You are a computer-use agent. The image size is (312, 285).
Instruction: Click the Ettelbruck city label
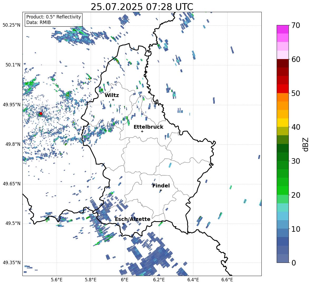pyautogui.click(x=148, y=127)
